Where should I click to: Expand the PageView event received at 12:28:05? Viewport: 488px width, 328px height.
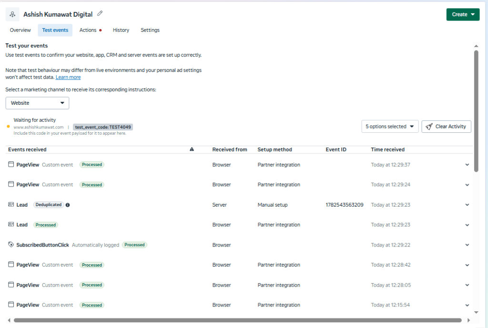coord(467,285)
